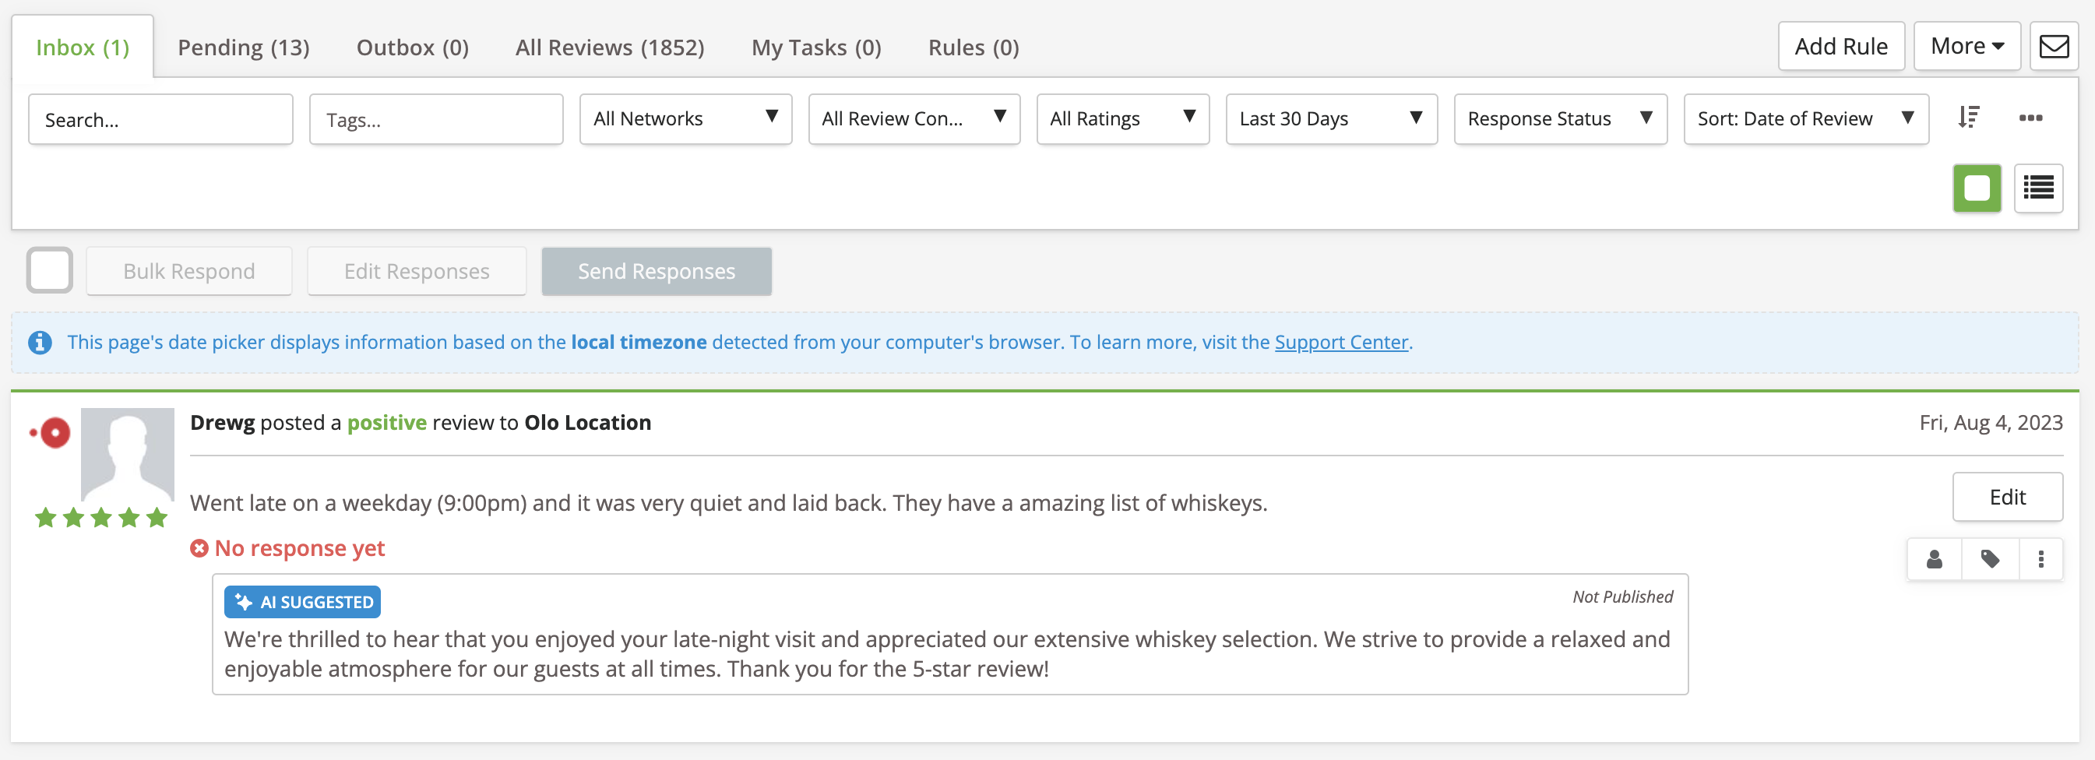Image resolution: width=2095 pixels, height=760 pixels.
Task: Open the All Ratings dropdown
Action: [1122, 118]
